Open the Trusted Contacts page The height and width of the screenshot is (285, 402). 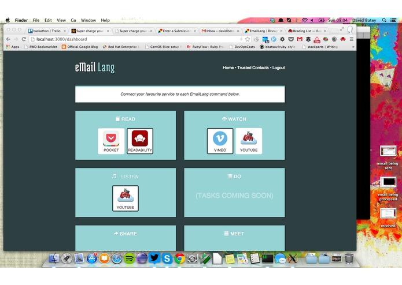point(253,67)
